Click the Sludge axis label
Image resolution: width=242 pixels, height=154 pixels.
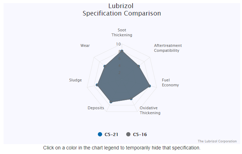(75, 80)
